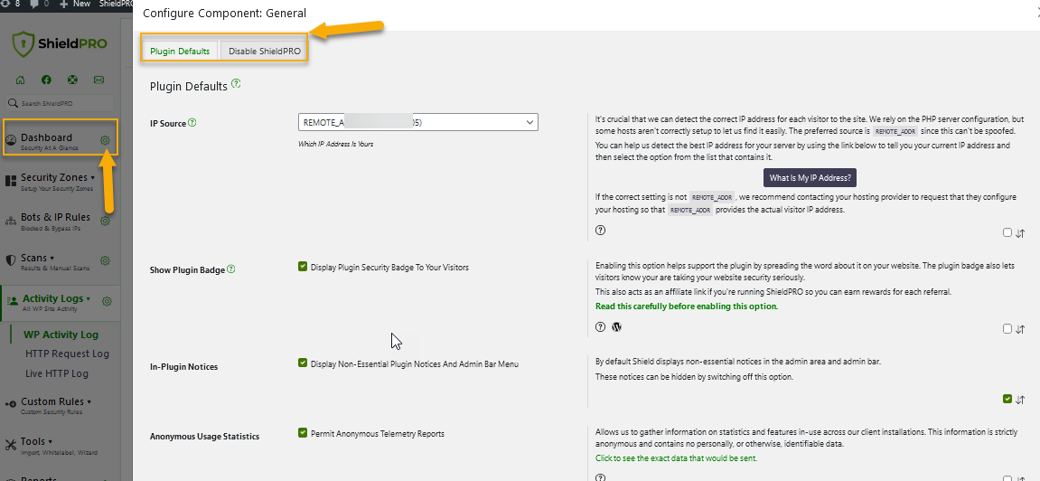The height and width of the screenshot is (481, 1040).
Task: Click the Bots & IP Rules network icon
Action: click(11, 221)
